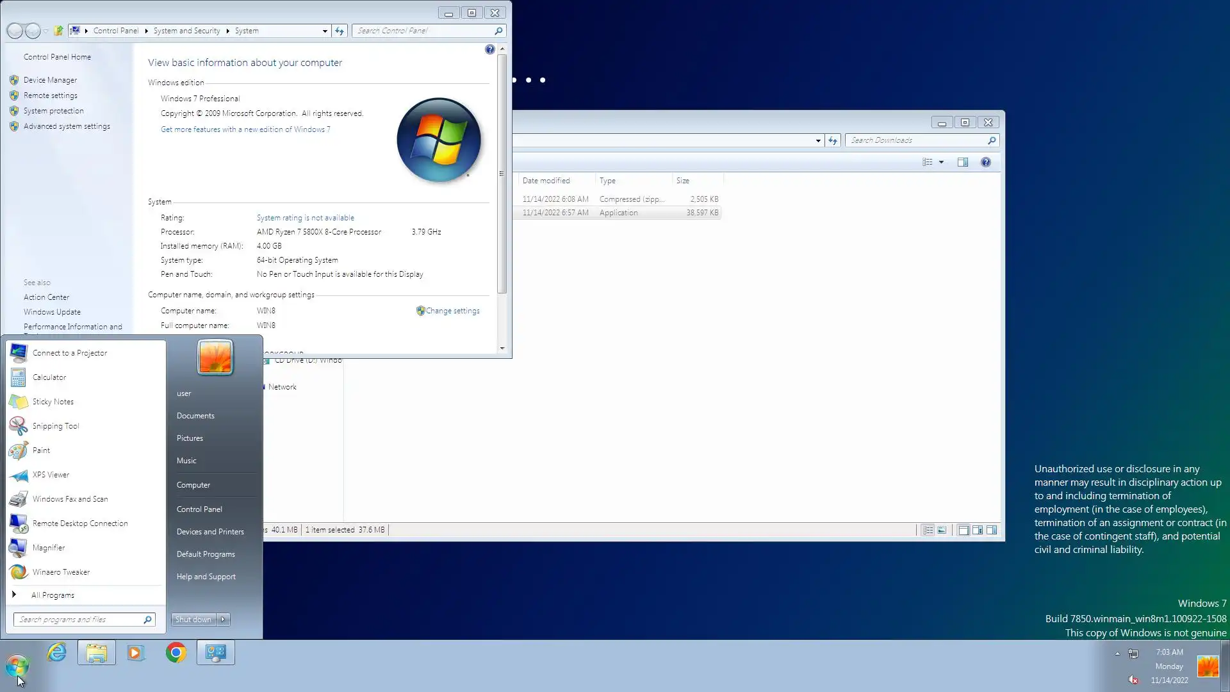Click muted volume icon in tray
Viewport: 1230px width, 692px height.
tap(1133, 680)
